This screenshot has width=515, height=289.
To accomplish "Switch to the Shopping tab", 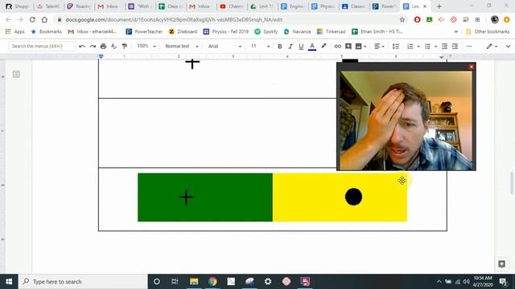I will [x=18, y=6].
